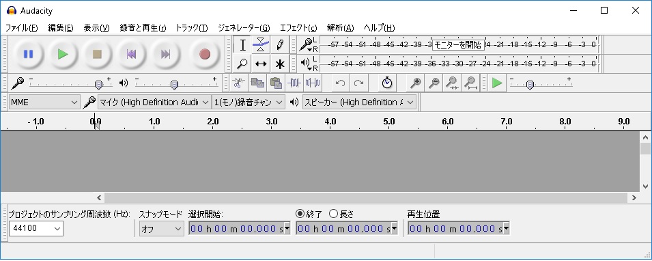The width and height of the screenshot is (652, 261).
Task: Click the Stop transport button
Action: pyautogui.click(x=97, y=54)
